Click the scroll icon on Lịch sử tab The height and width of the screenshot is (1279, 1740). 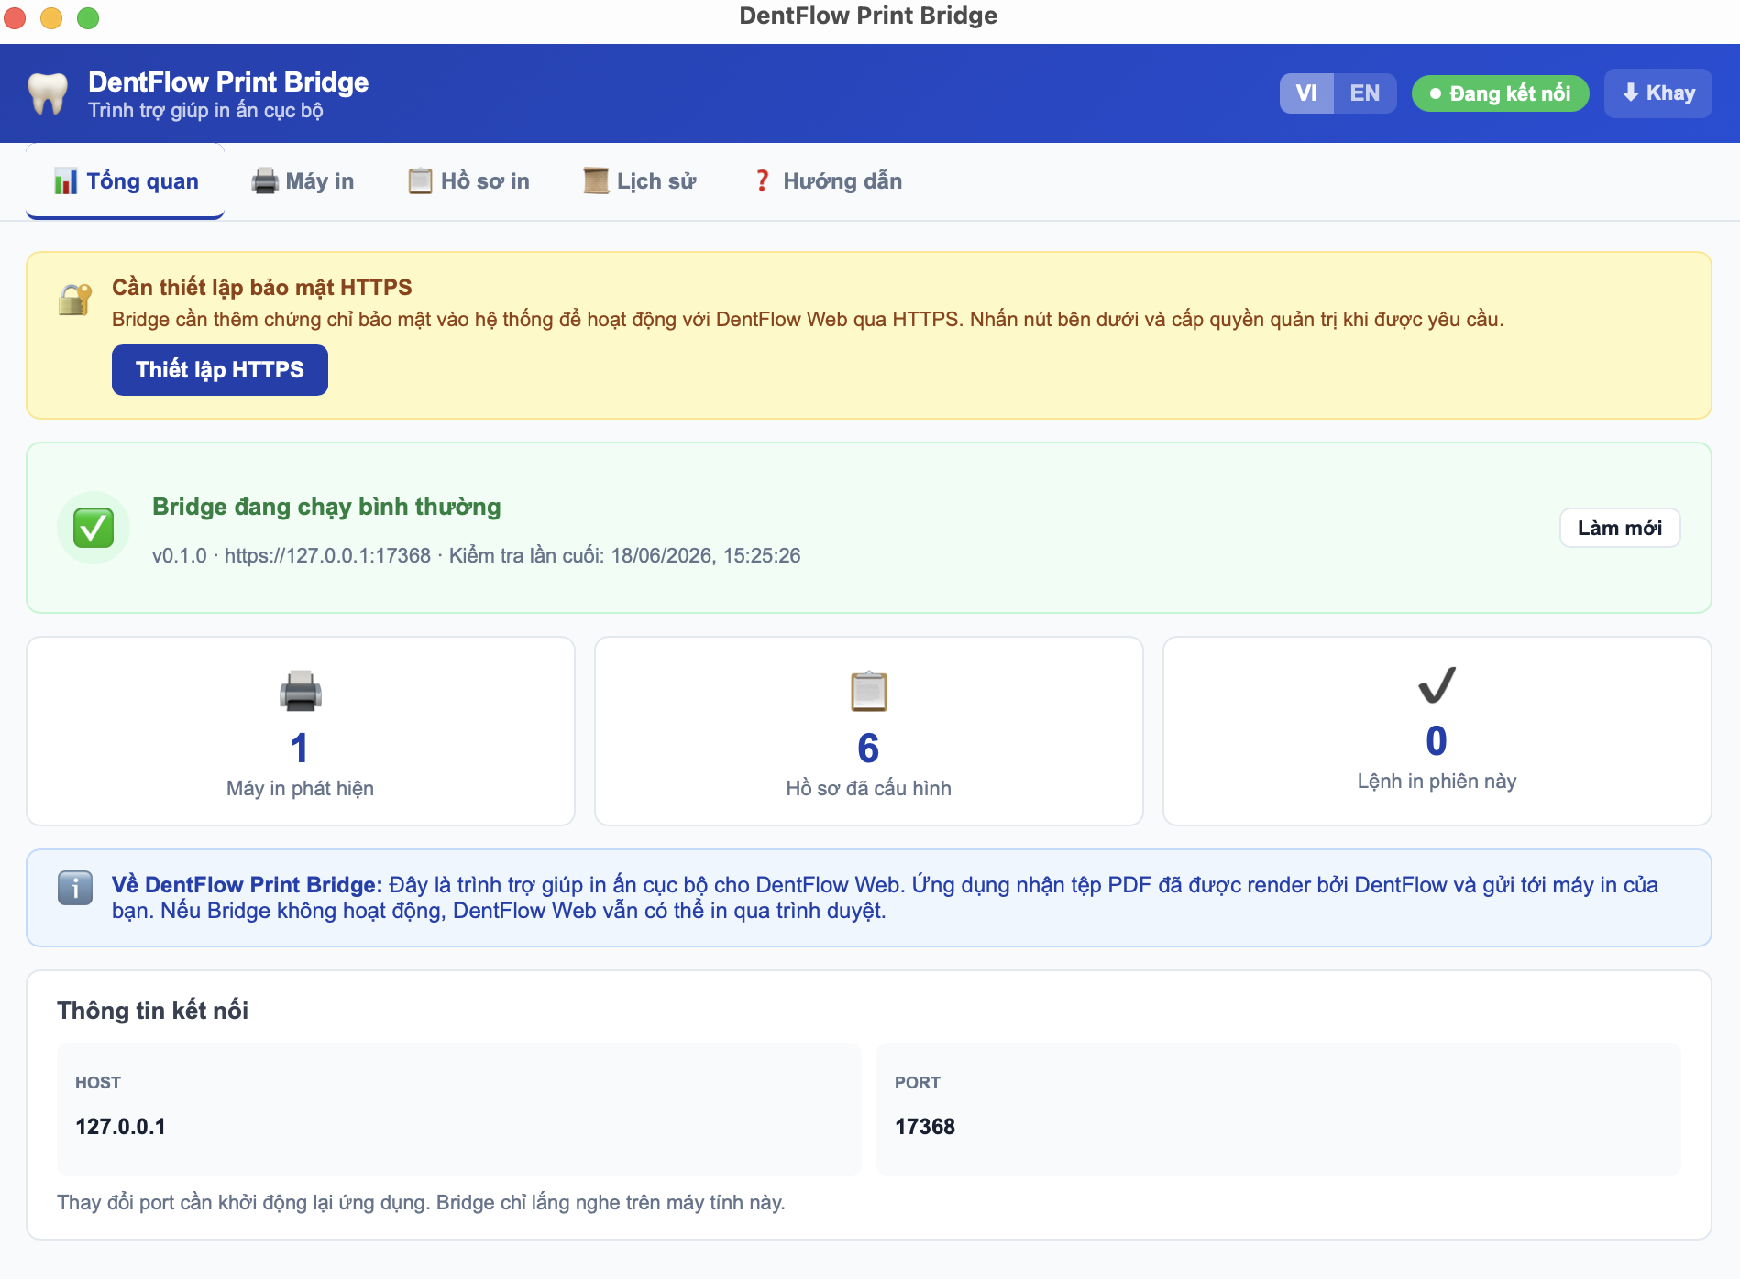596,181
